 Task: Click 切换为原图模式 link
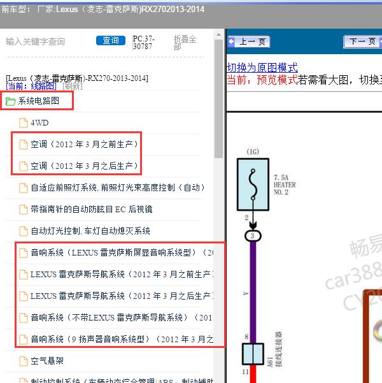262,68
